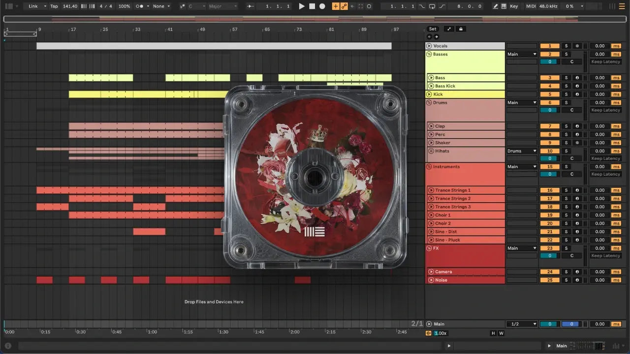The width and height of the screenshot is (630, 354).
Task: Click the Punch-In switch icon
Action: 422,6
